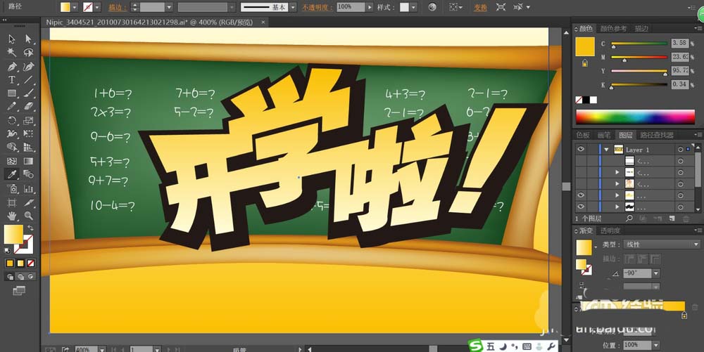Select the Rectangle tool
The width and height of the screenshot is (704, 352).
click(12, 93)
